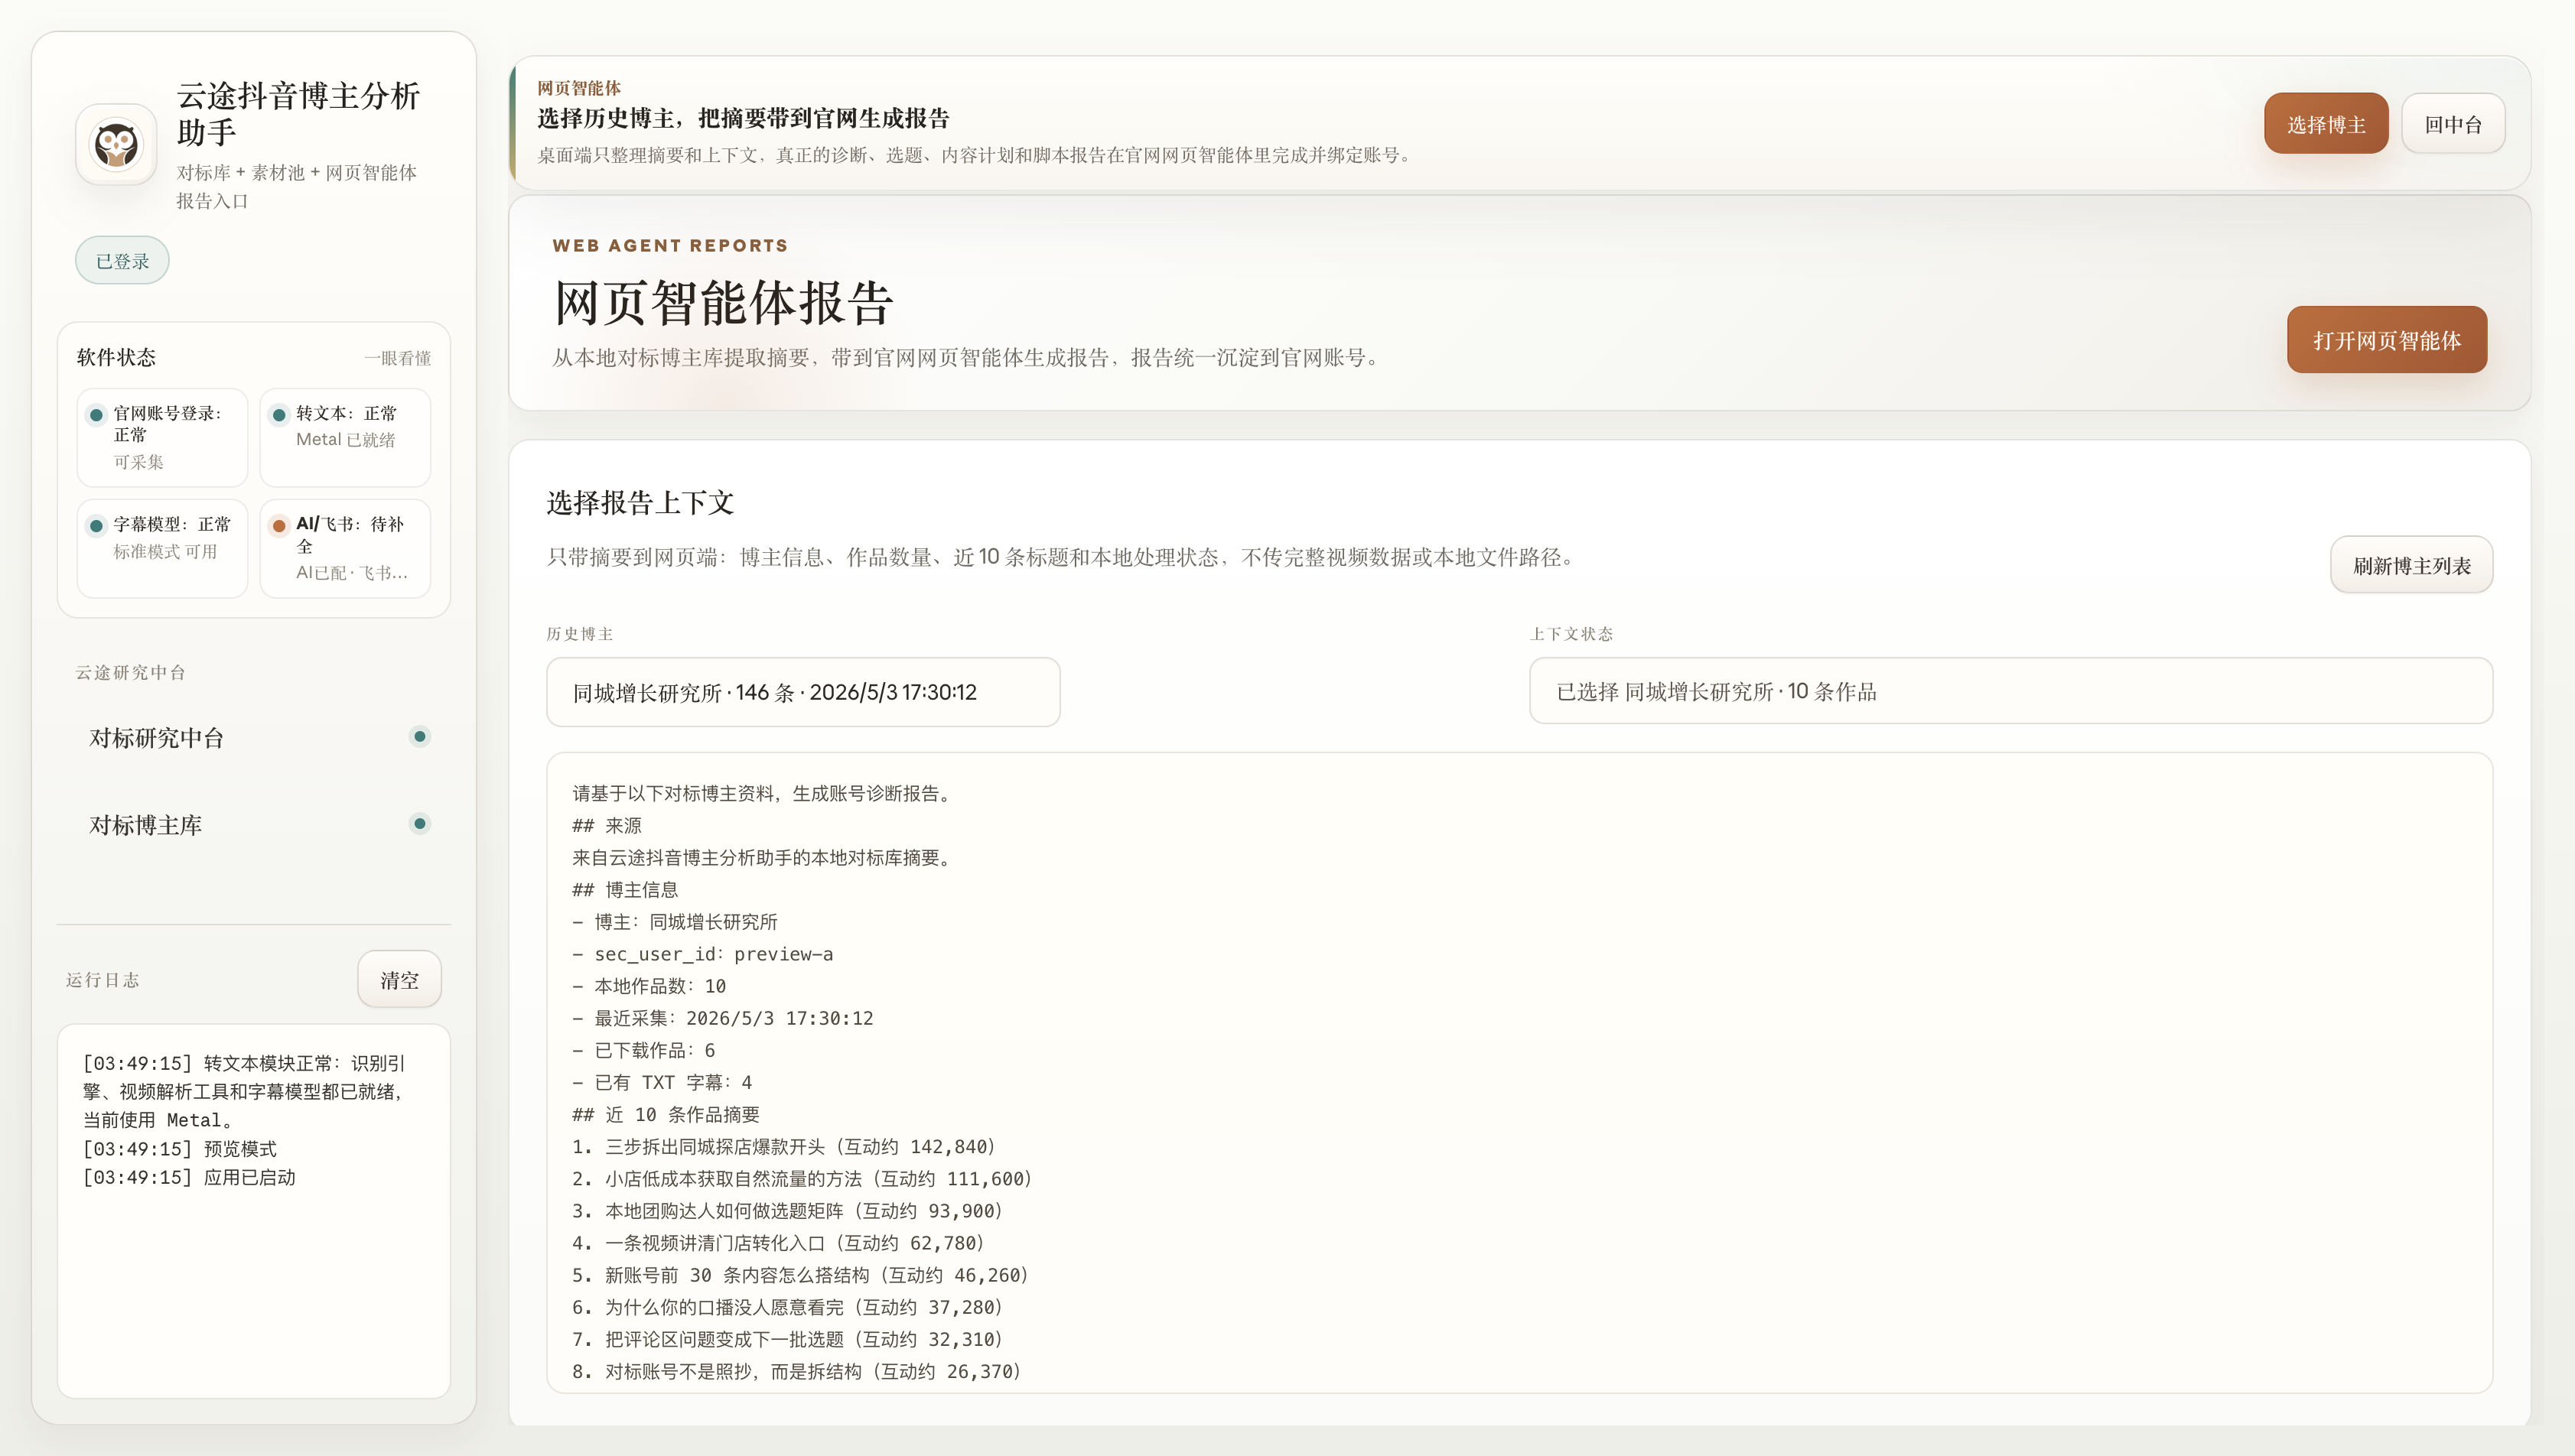Click item 7 把评论区问题变成下一批选题

point(787,1339)
